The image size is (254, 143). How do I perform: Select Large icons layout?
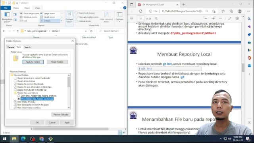48,13
